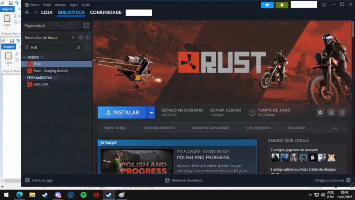Open more links ellipsis menu
This screenshot has height=200, width=355.
point(335,128)
